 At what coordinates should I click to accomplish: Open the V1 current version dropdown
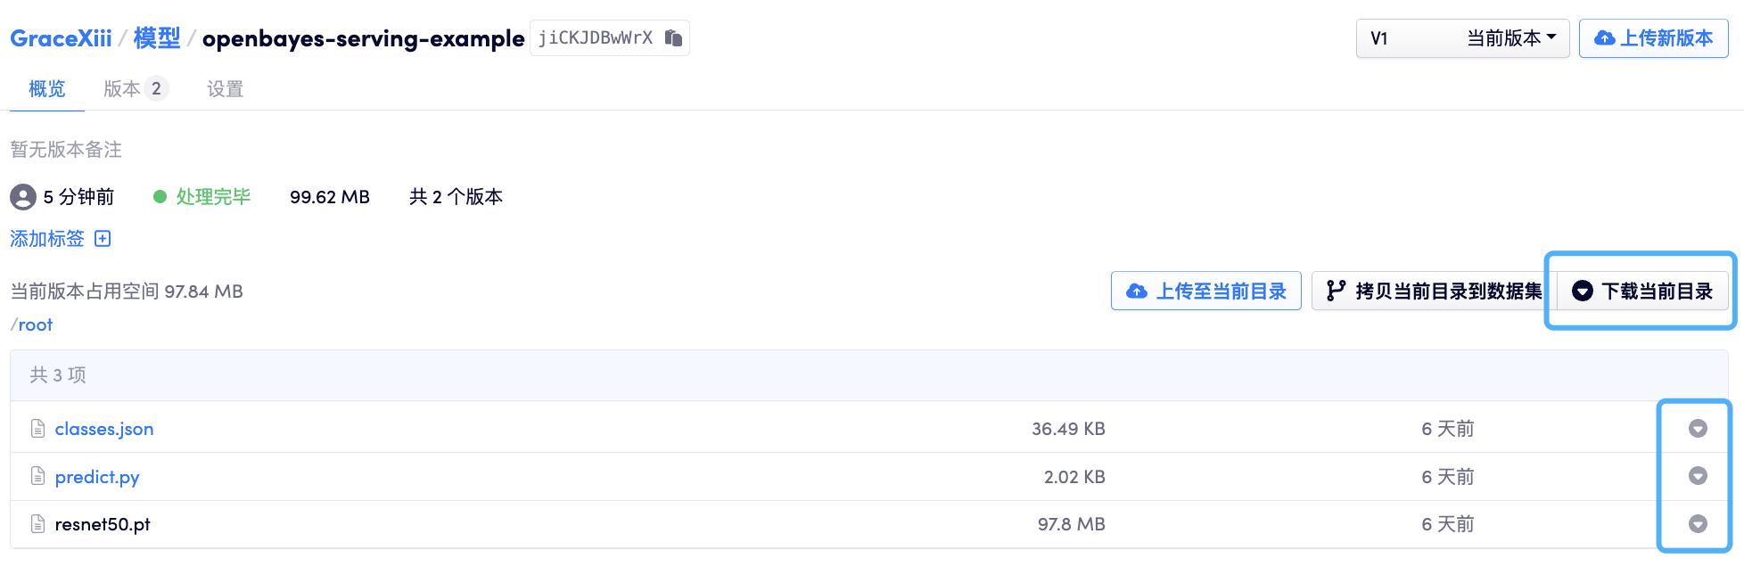coord(1462,38)
